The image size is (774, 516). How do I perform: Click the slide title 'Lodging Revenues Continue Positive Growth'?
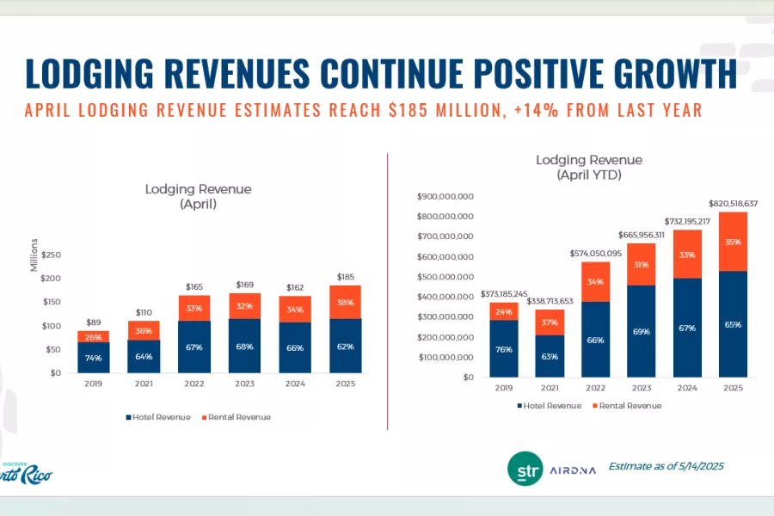click(381, 74)
